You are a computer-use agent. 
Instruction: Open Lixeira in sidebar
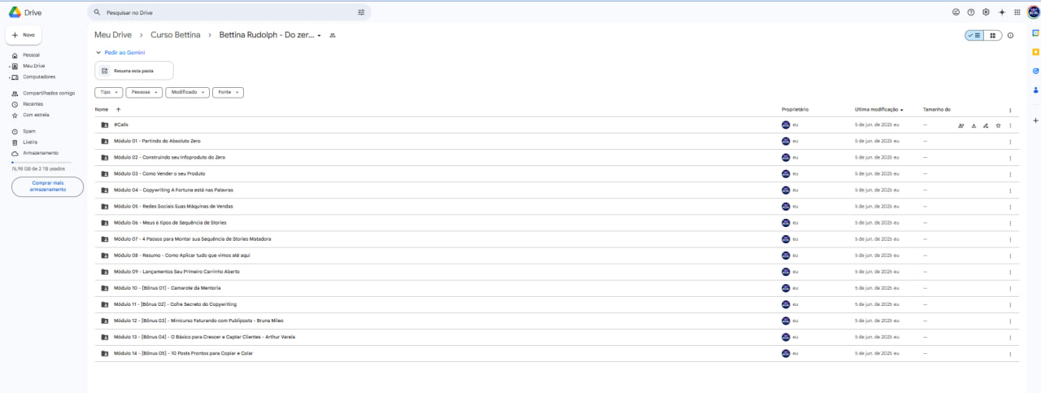30,142
